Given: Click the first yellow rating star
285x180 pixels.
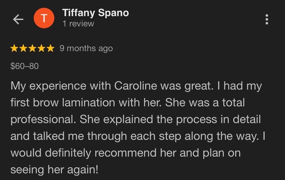Looking at the screenshot, I should pos(14,48).
